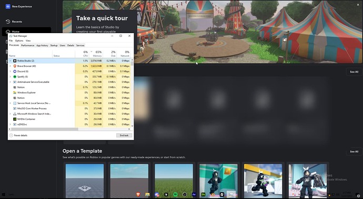Click the Windows Start button
Viewport: 363px width, 199px height.
(x=3, y=195)
